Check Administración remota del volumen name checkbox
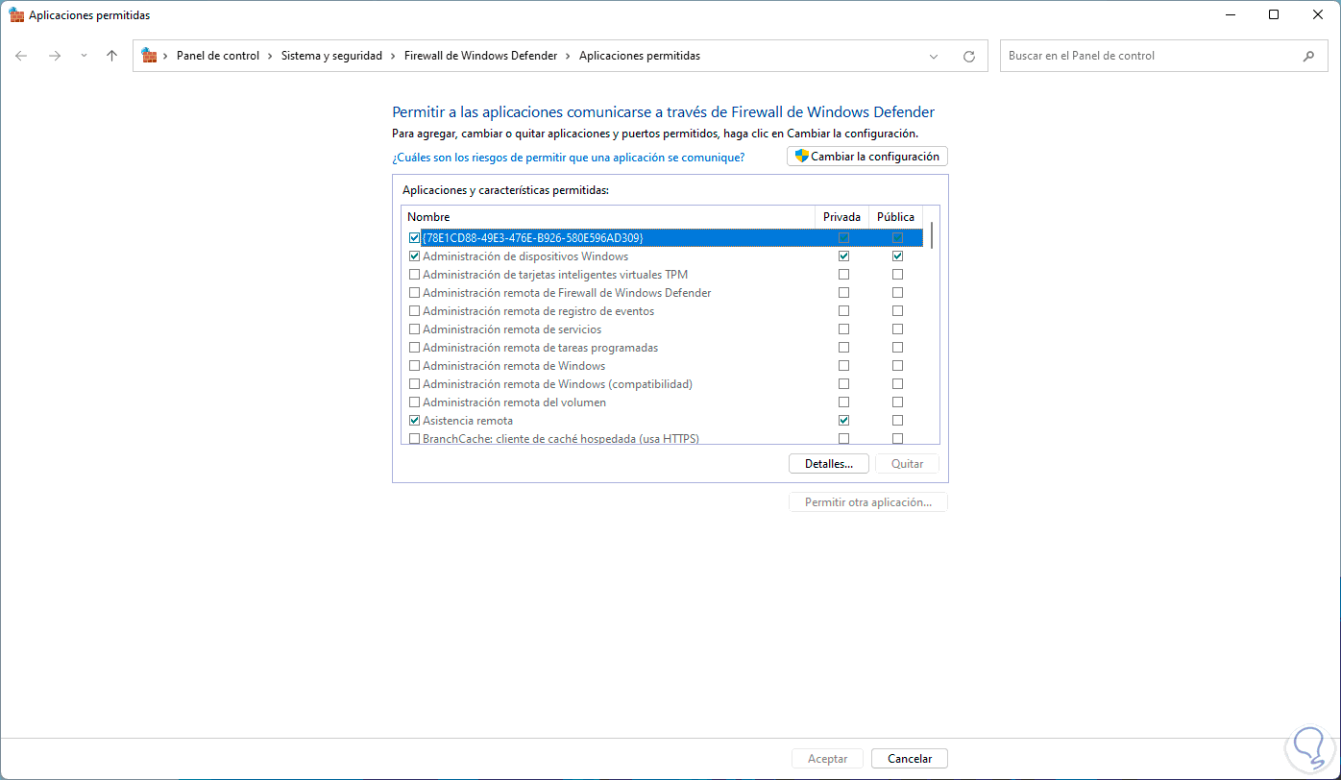Image resolution: width=1341 pixels, height=780 pixels. pos(414,402)
